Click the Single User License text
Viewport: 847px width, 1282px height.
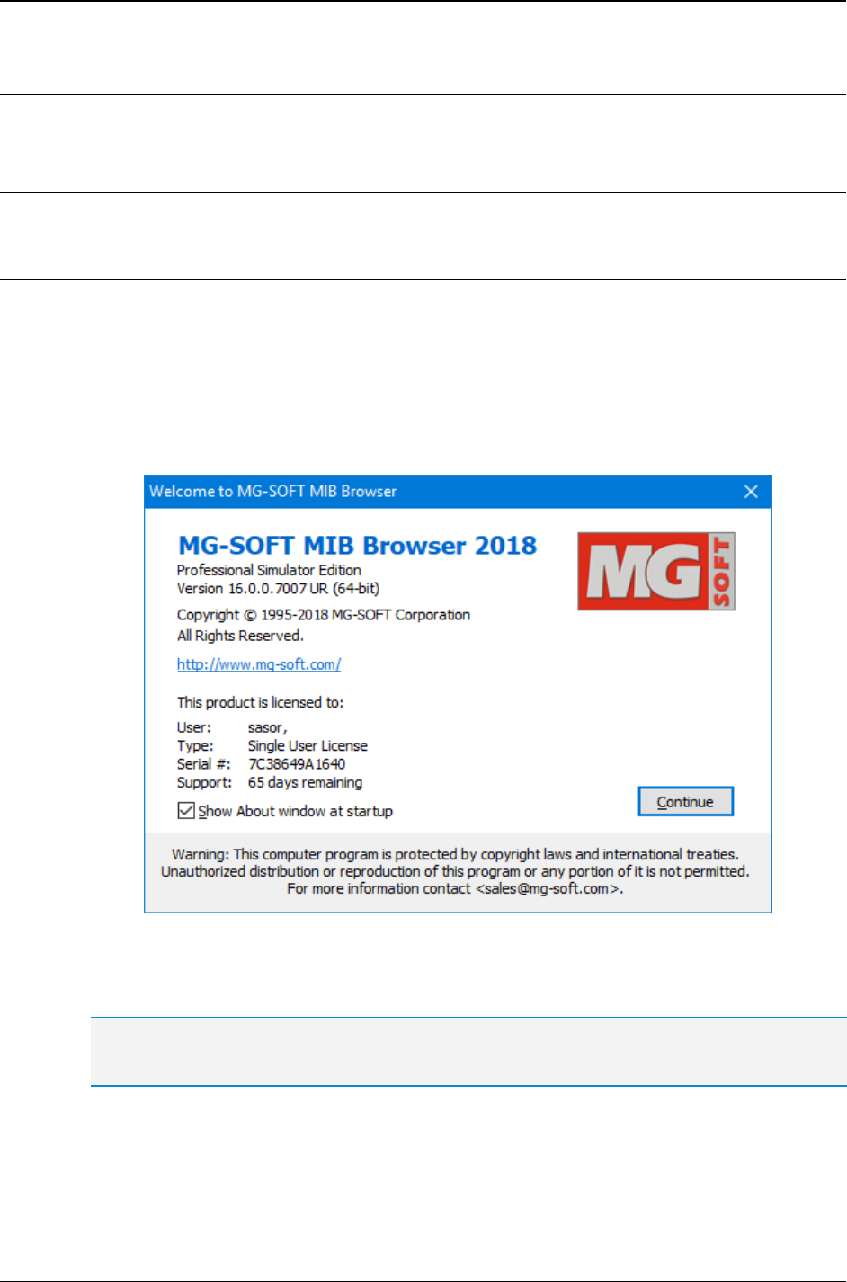point(308,746)
